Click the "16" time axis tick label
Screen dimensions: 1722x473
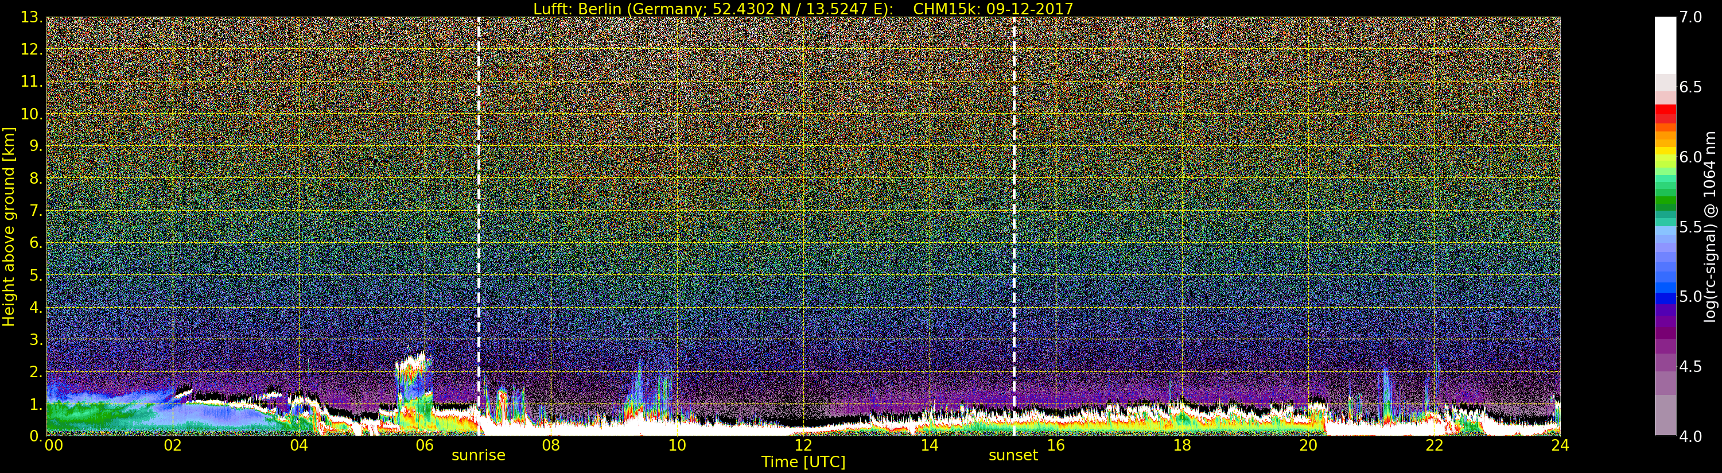(1056, 445)
